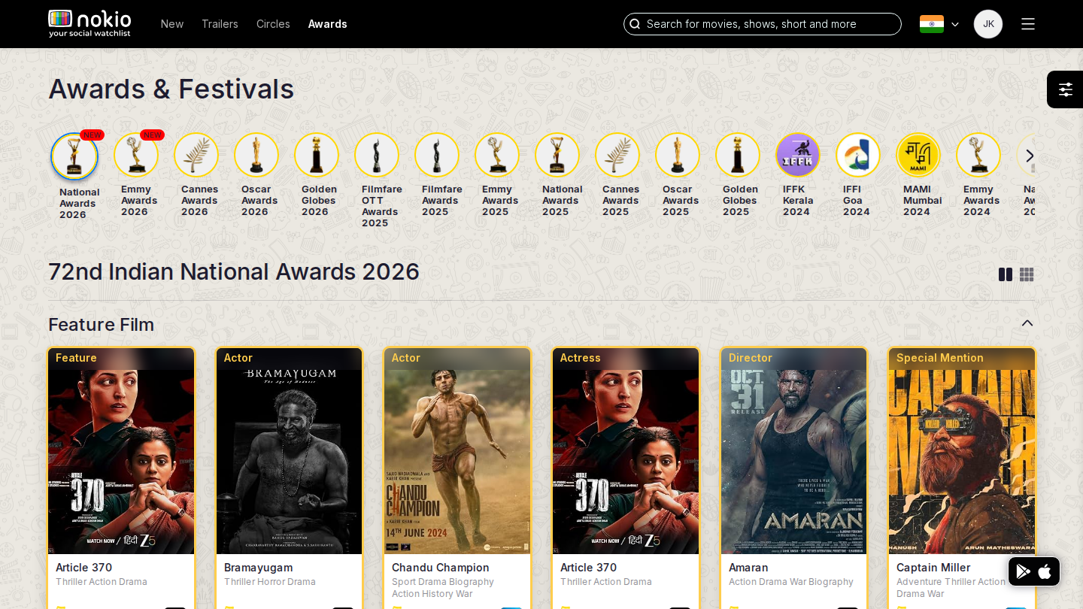Click the Google Play store icon

click(1024, 571)
